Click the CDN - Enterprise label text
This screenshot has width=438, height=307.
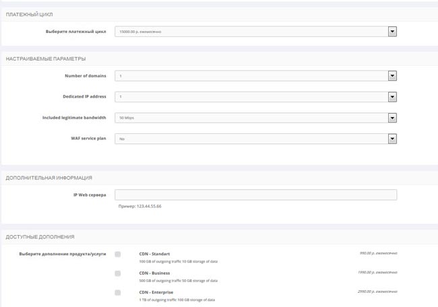[156, 292]
